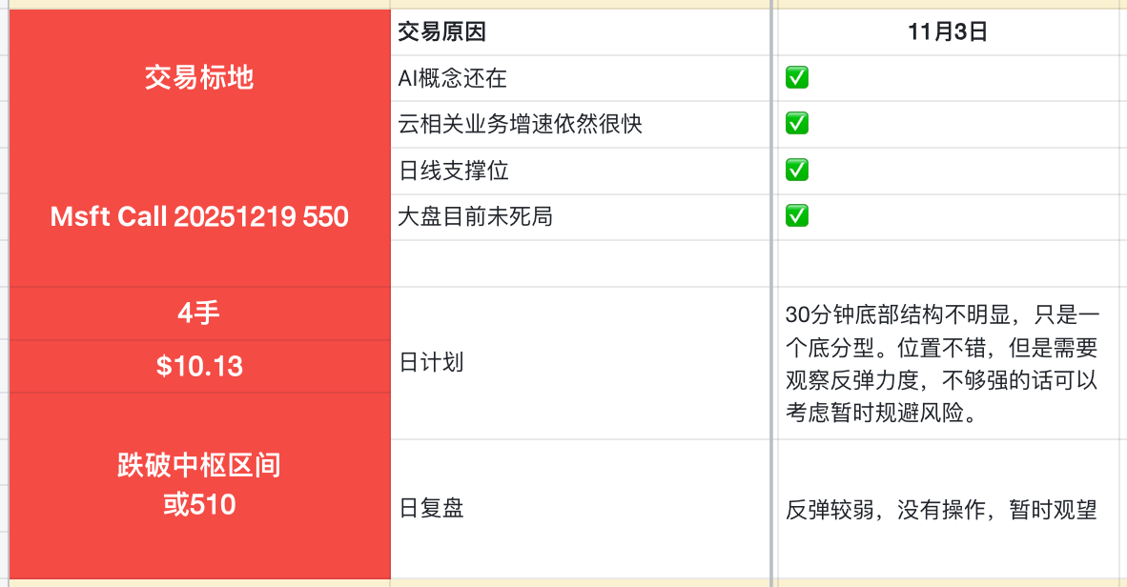This screenshot has height=587, width=1127.
Task: Click the checkmark for 大盘目前未死局
Action: tap(797, 216)
